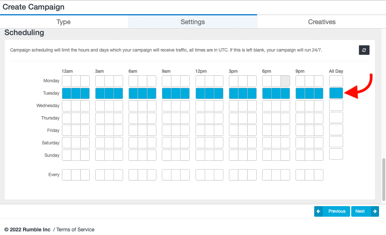
Task: Toggle Every day 9am first cell
Action: [167, 175]
